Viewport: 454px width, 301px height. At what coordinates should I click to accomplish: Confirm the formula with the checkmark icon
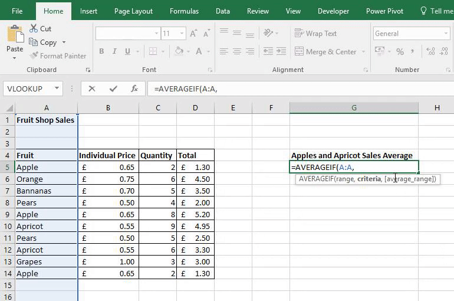tap(113, 89)
